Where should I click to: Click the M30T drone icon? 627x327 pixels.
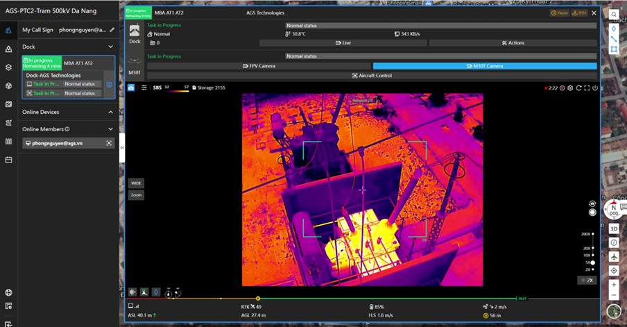pyautogui.click(x=135, y=61)
